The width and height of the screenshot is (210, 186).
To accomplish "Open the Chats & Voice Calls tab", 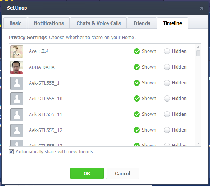I will (x=99, y=23).
